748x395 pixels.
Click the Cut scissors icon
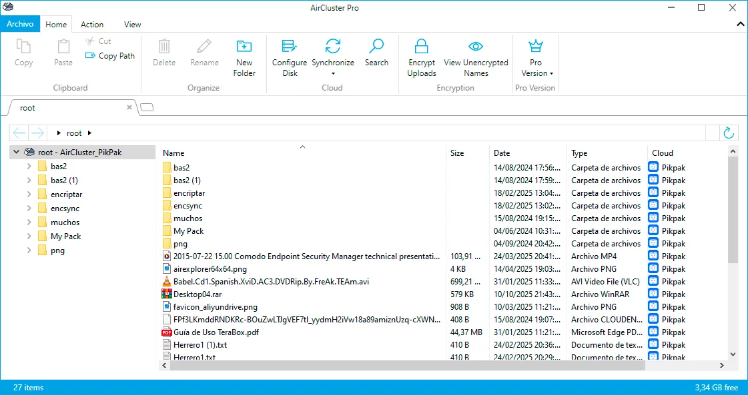(x=90, y=41)
